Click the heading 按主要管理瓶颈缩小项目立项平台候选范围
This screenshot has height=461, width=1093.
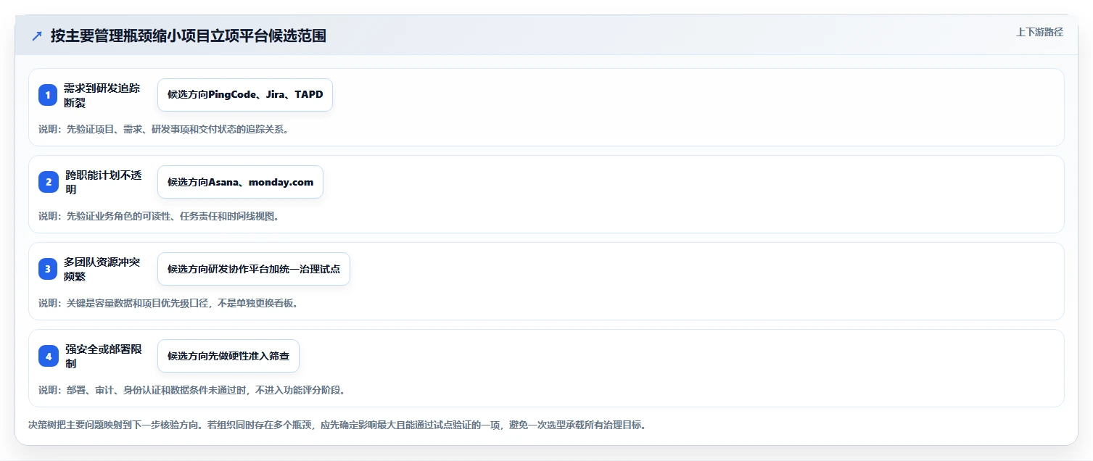[x=188, y=36]
